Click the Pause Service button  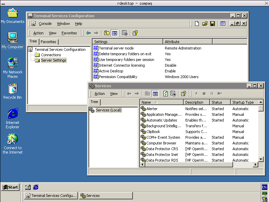pyautogui.click(x=212, y=94)
